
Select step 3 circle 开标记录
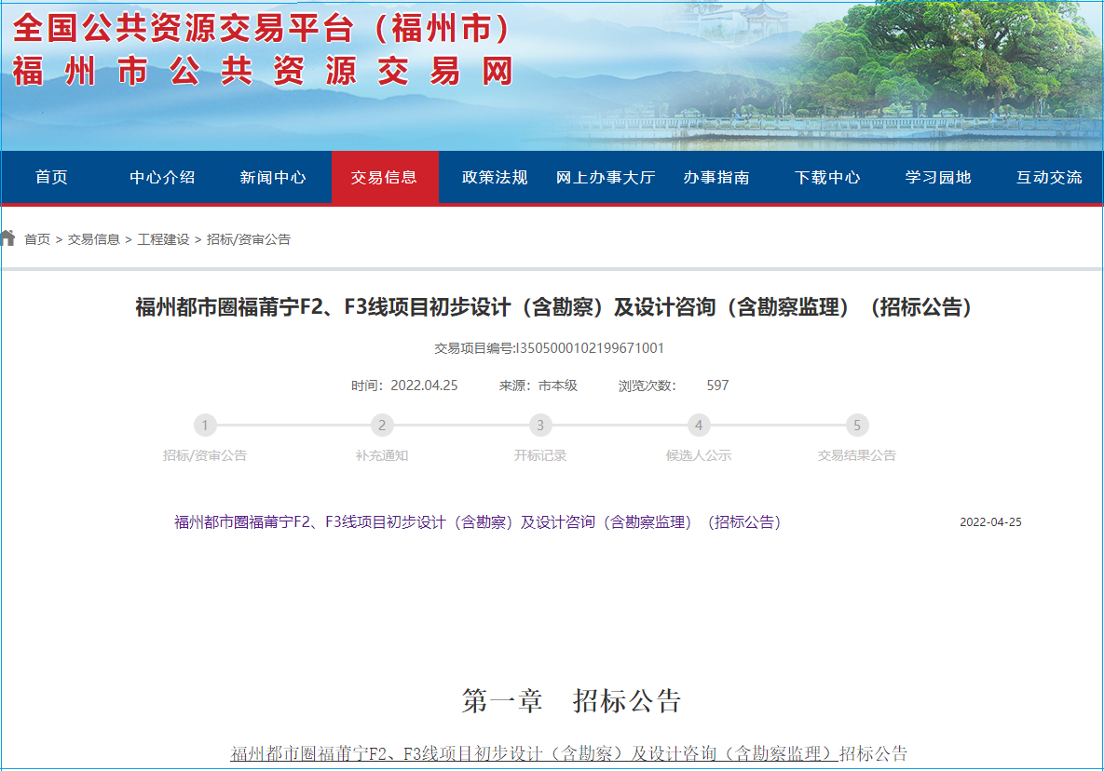pos(540,426)
